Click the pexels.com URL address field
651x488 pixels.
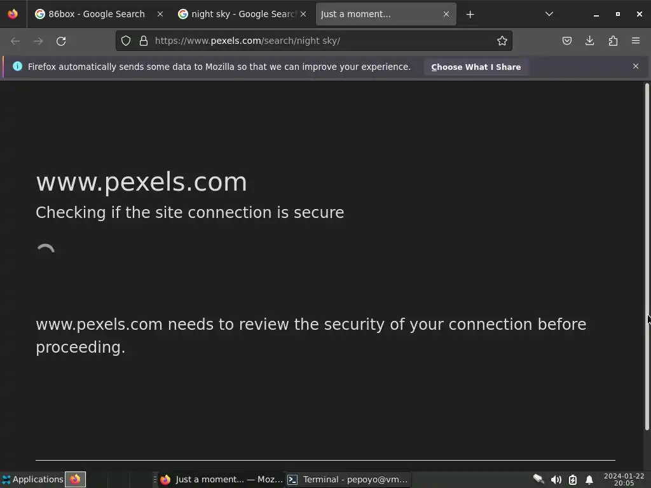pyautogui.click(x=324, y=41)
